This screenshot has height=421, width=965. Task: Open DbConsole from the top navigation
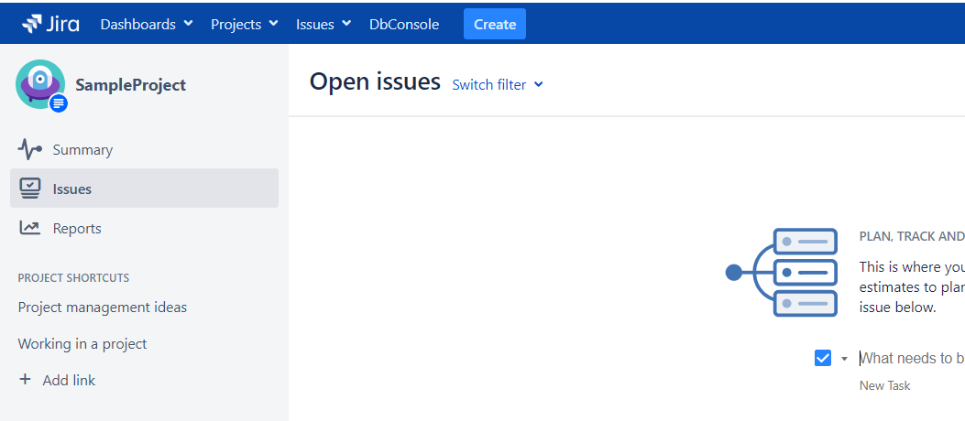pyautogui.click(x=404, y=24)
